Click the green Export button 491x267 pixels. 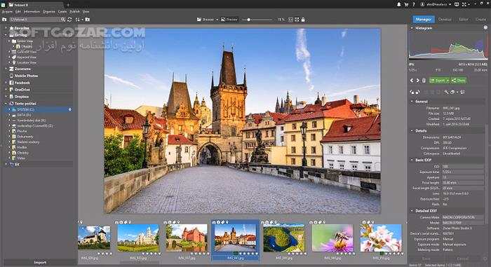[439, 81]
